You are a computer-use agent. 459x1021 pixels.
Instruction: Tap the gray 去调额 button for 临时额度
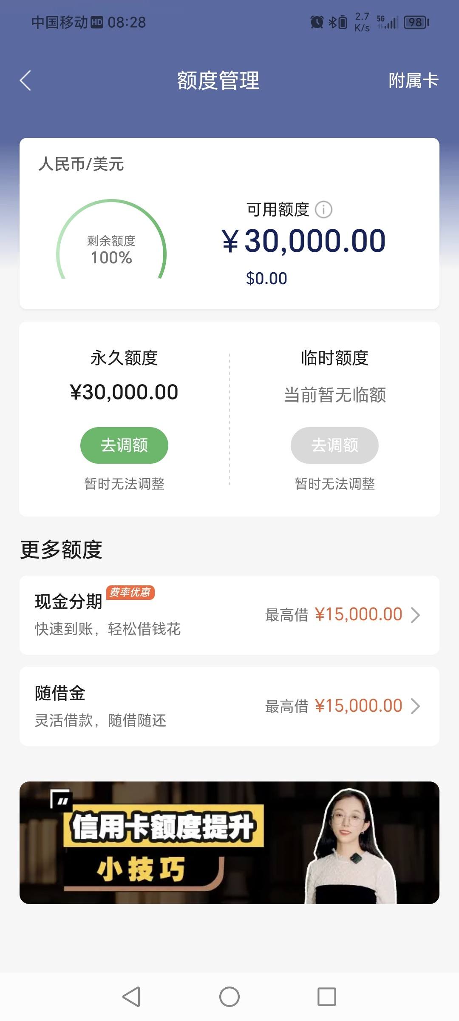pos(334,445)
